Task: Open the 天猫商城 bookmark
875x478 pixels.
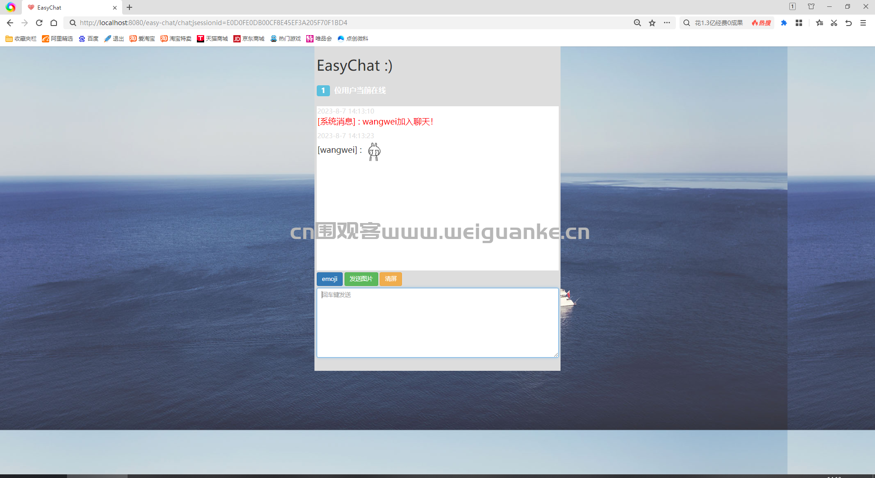Action: coord(212,39)
